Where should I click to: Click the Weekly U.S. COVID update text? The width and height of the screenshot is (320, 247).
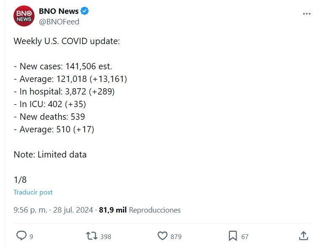pos(67,42)
